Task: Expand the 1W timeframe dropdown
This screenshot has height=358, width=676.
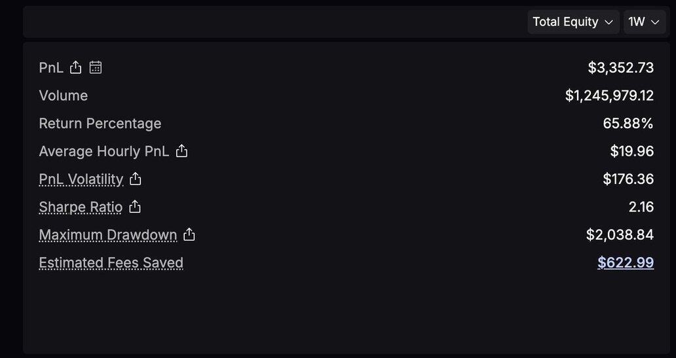Action: pyautogui.click(x=644, y=22)
